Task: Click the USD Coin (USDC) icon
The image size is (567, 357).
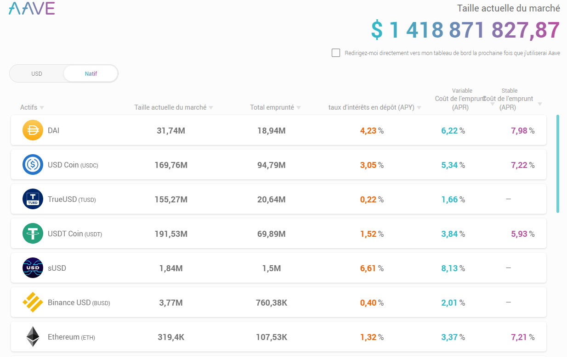Action: coord(33,165)
